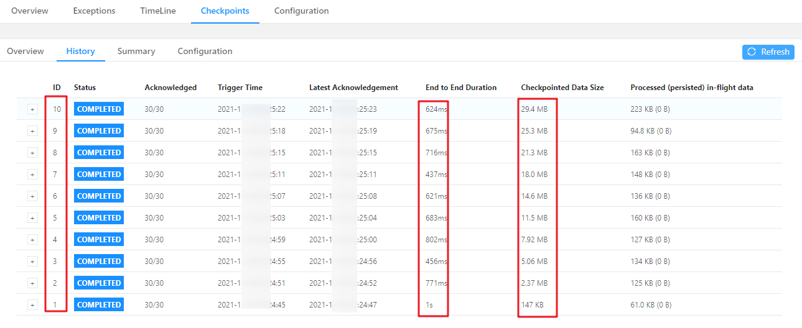Image resolution: width=802 pixels, height=328 pixels.
Task: Expand checkpoint row ID 4
Action: coord(32,240)
